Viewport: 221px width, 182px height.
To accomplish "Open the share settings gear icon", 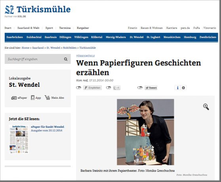I will pos(183,88).
